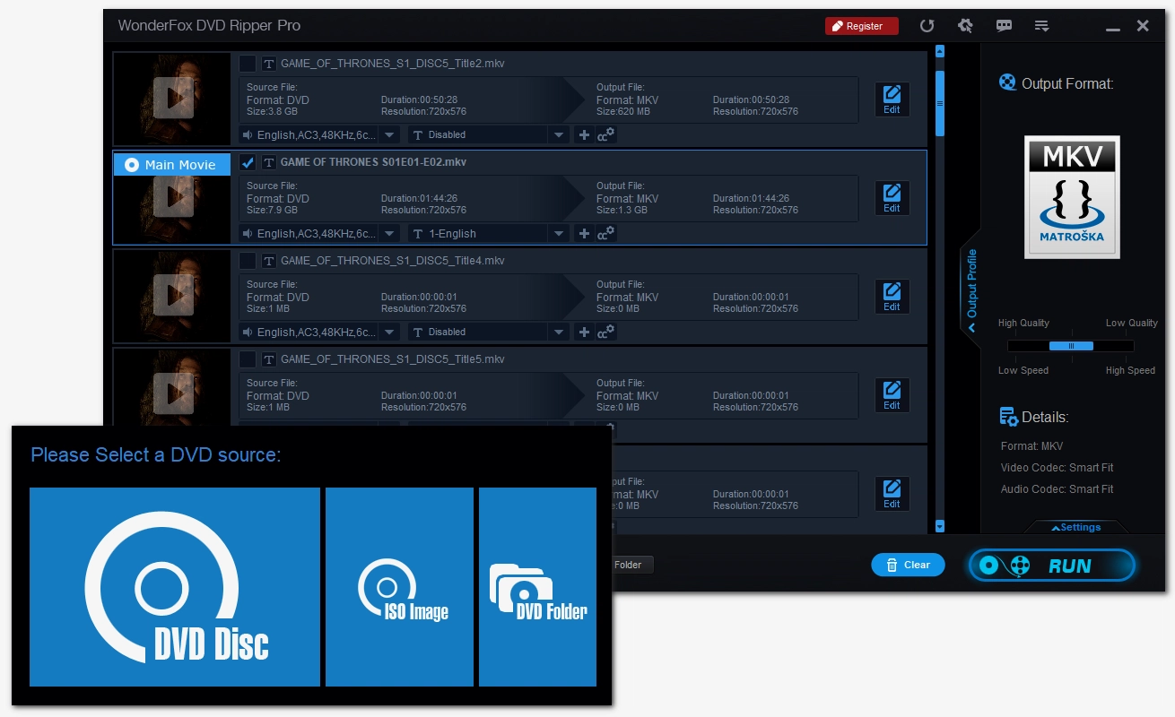Play preview thumbnail of Title2.mkv

click(172, 99)
